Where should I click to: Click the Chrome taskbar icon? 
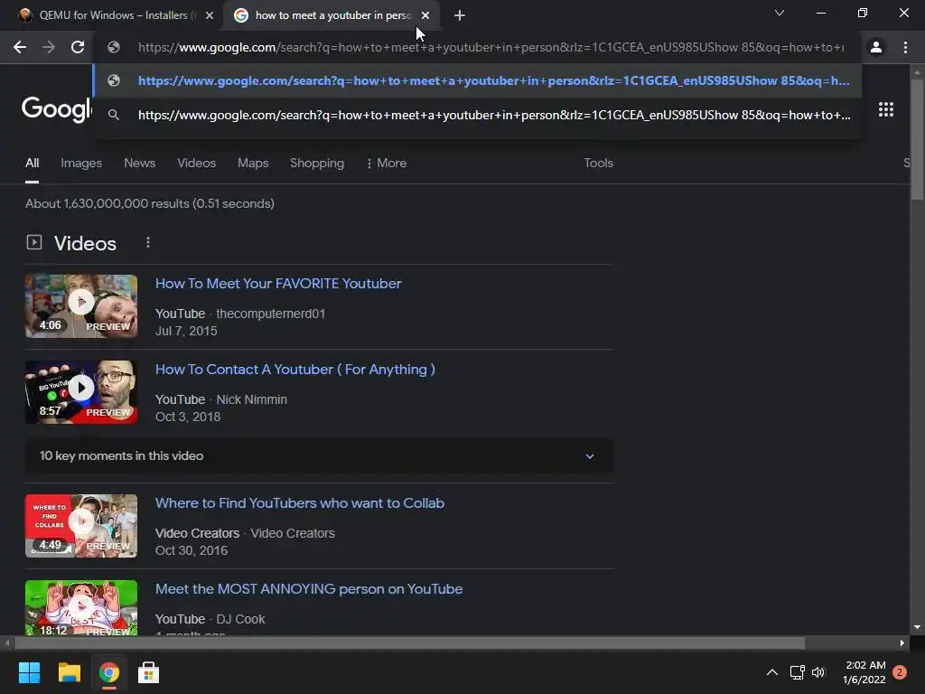click(108, 672)
